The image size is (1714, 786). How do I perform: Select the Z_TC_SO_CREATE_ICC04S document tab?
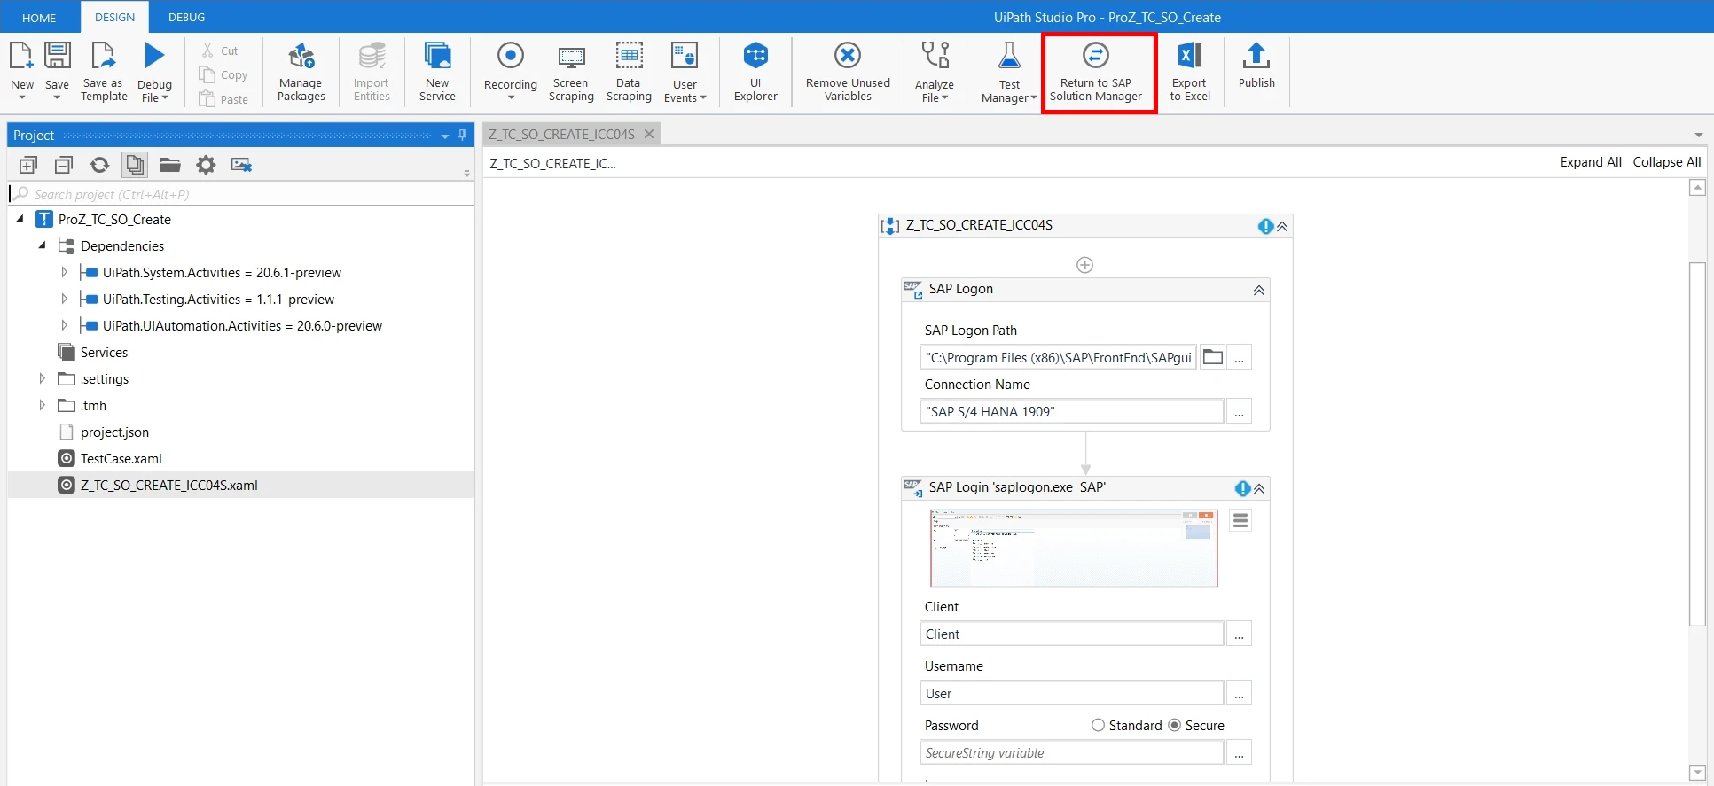tap(561, 134)
